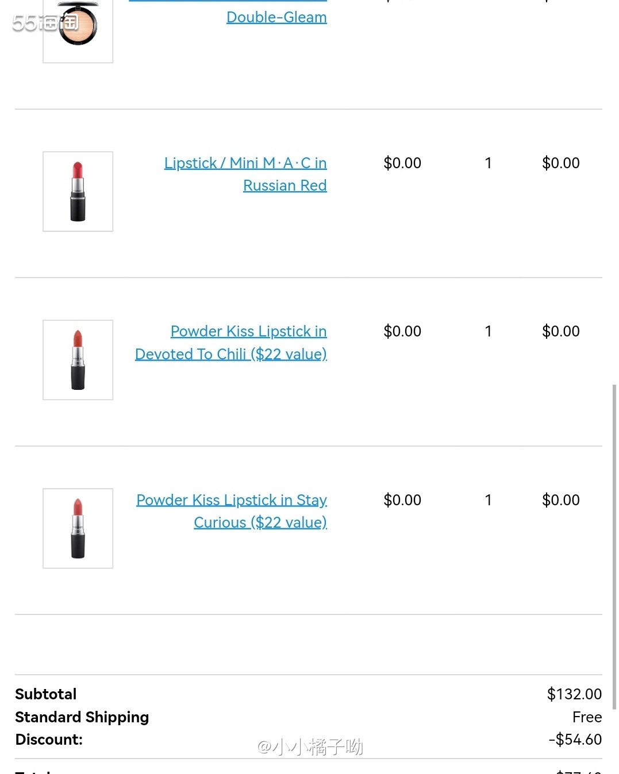
Task: Open the Devoted To Chili lipstick link
Action: point(231,343)
